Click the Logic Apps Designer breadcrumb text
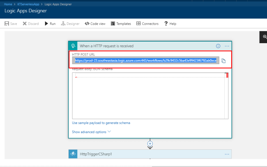 [58, 4]
